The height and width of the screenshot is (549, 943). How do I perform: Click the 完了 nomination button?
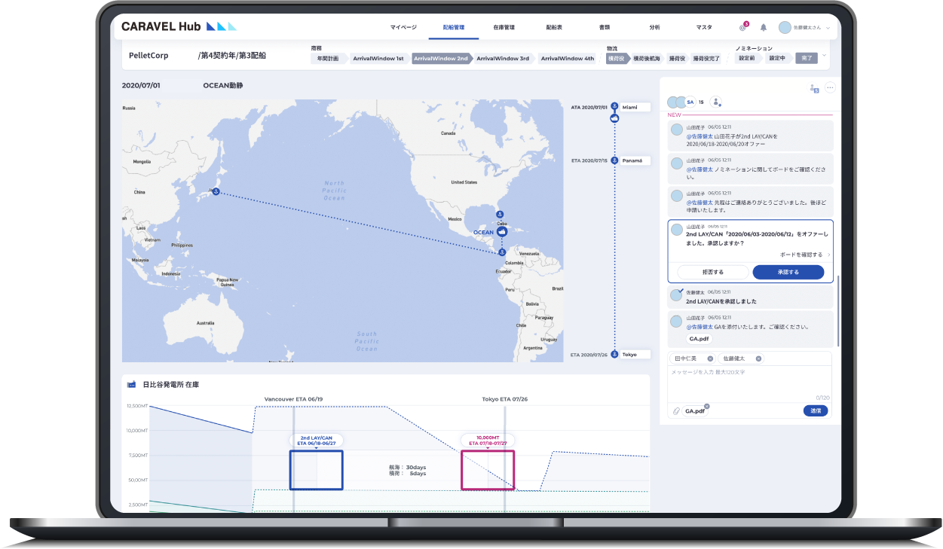tap(806, 58)
